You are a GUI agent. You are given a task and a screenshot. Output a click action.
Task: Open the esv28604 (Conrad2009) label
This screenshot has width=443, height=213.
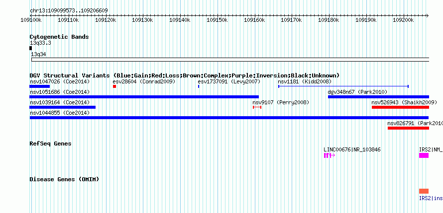point(144,82)
